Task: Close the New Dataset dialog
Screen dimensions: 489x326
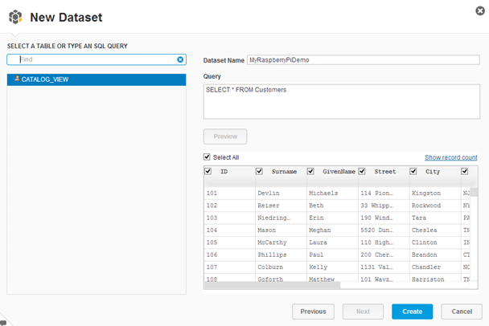Action: tap(480, 10)
